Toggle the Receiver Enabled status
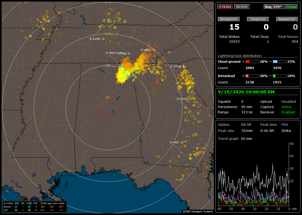Viewport: 302px width, 215px height. [288, 112]
